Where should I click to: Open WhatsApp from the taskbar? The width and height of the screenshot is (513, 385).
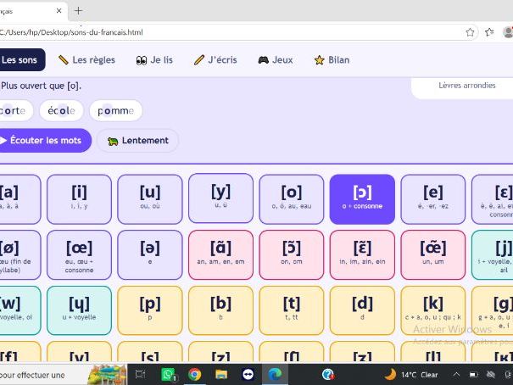coord(169,374)
